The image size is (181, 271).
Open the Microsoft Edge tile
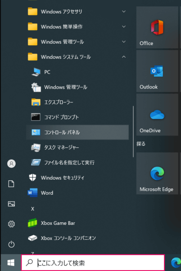pos(157,173)
